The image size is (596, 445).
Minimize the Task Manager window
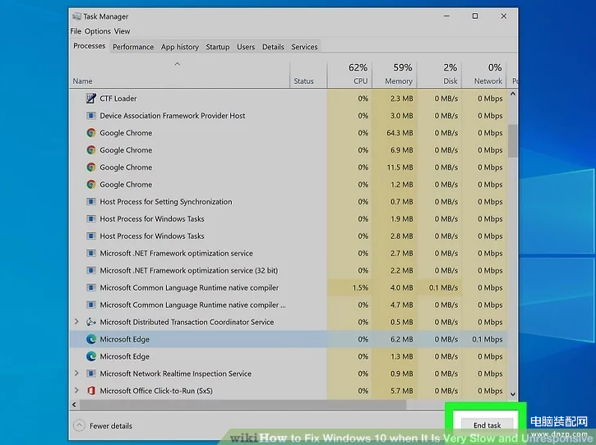pos(446,16)
